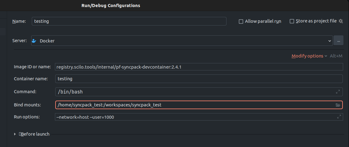Click the Run/Debug Configurations title bar
The height and width of the screenshot is (147, 349).
tap(110, 5)
